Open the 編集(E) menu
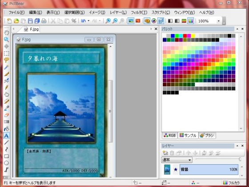Screen dimensions: 249x187 coord(36,12)
